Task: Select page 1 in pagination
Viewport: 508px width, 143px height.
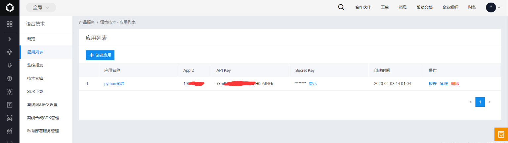Action: [480, 102]
